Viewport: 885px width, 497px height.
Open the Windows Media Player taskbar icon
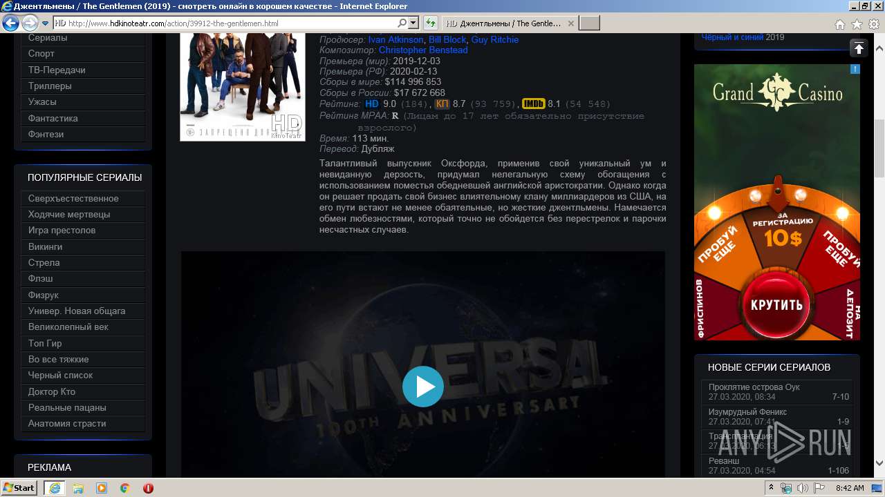click(x=102, y=488)
